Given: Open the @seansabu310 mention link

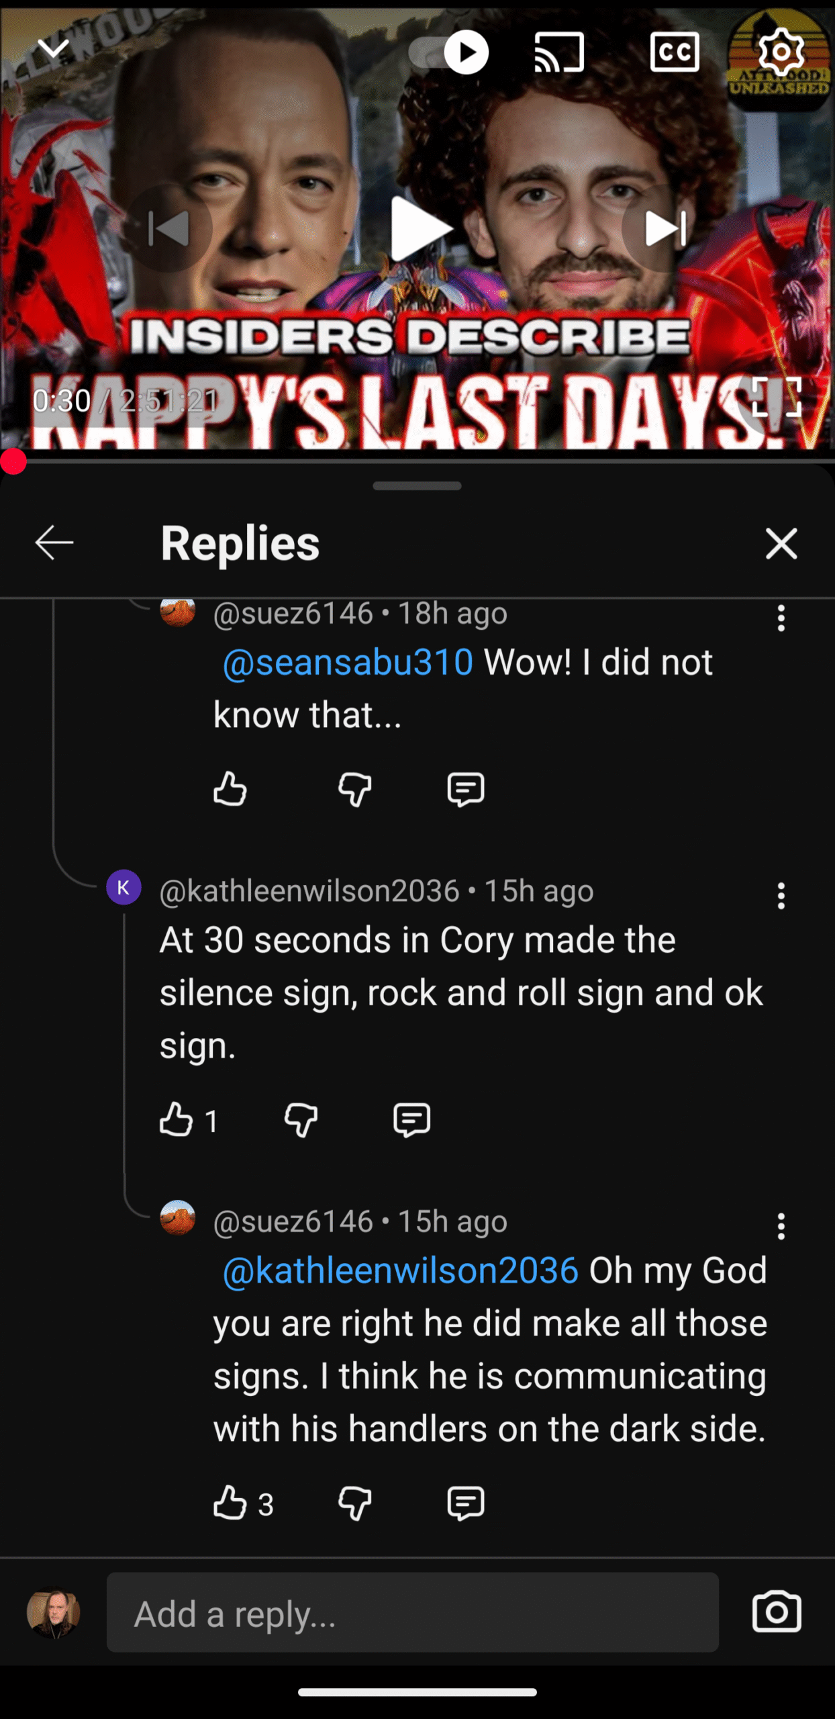Looking at the screenshot, I should (348, 662).
